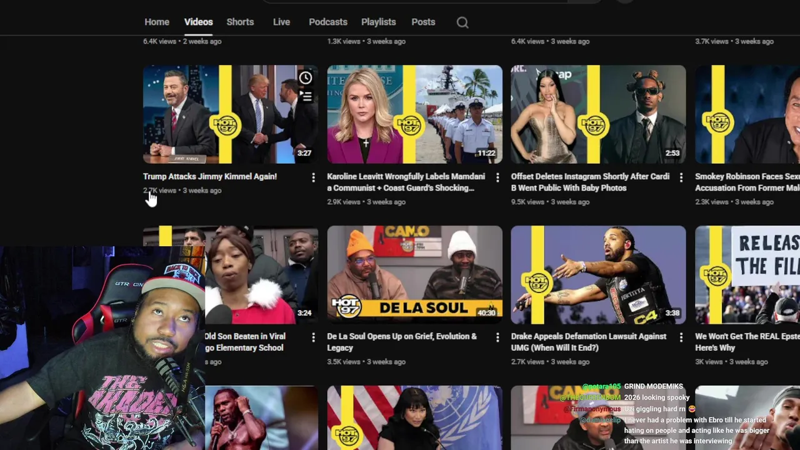800x450 pixels.
Task: Play the shirtless singer thumbnail in bottom row
Action: pos(261,417)
